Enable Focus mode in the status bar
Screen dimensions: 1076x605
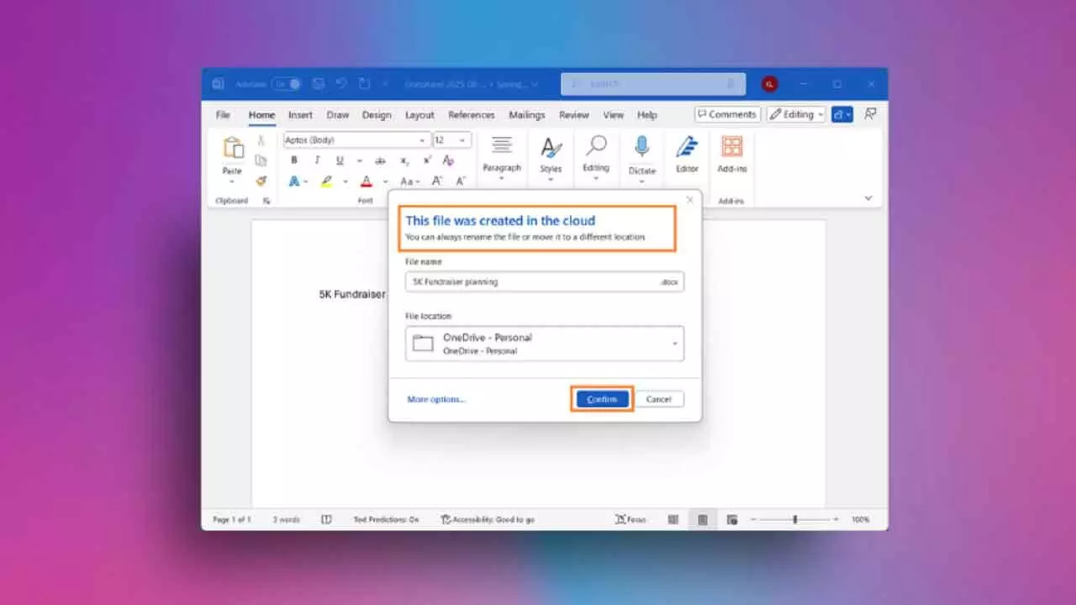[x=629, y=519]
